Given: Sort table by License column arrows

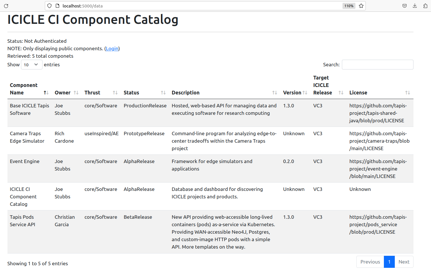Looking at the screenshot, I should 407,93.
